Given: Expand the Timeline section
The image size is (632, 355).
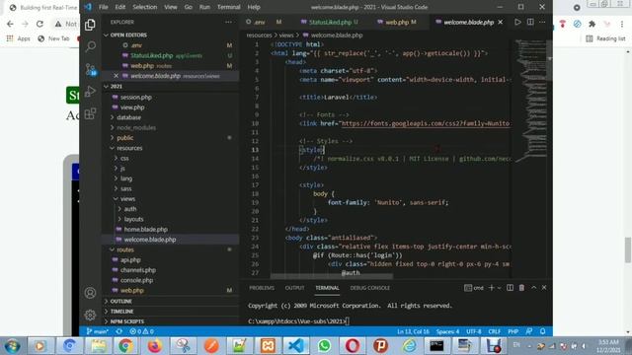Looking at the screenshot, I should pos(121,312).
